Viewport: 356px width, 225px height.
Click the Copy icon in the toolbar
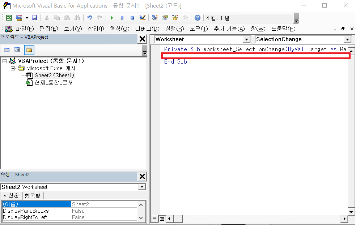(57, 18)
